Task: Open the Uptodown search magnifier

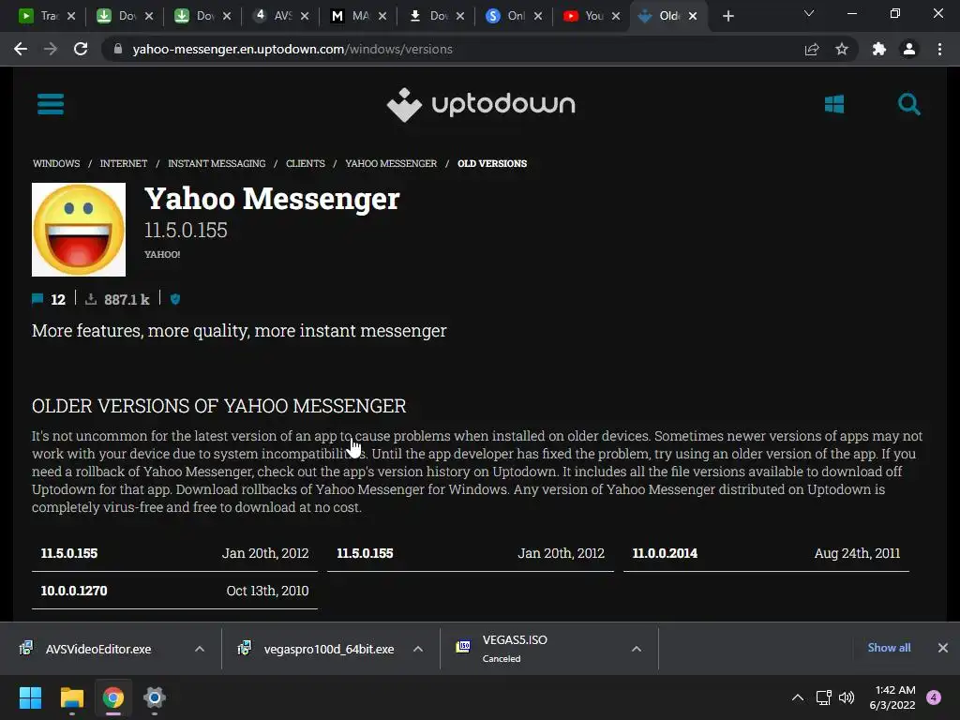Action: click(x=909, y=104)
